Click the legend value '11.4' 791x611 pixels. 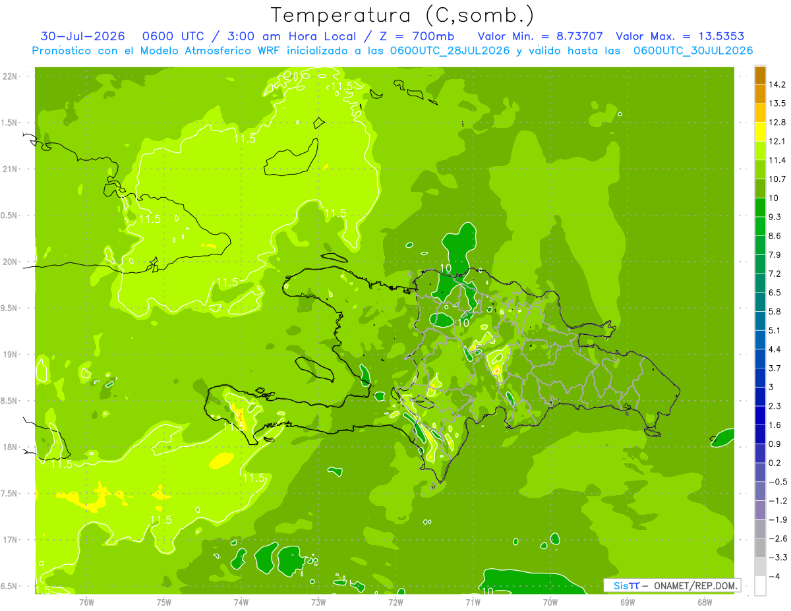[x=778, y=160]
